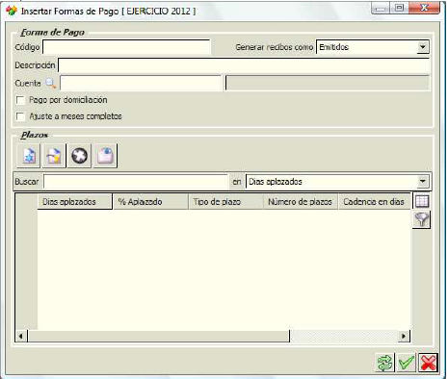
Task: Open the Días aplazados search-field dropdown
Action: point(423,182)
